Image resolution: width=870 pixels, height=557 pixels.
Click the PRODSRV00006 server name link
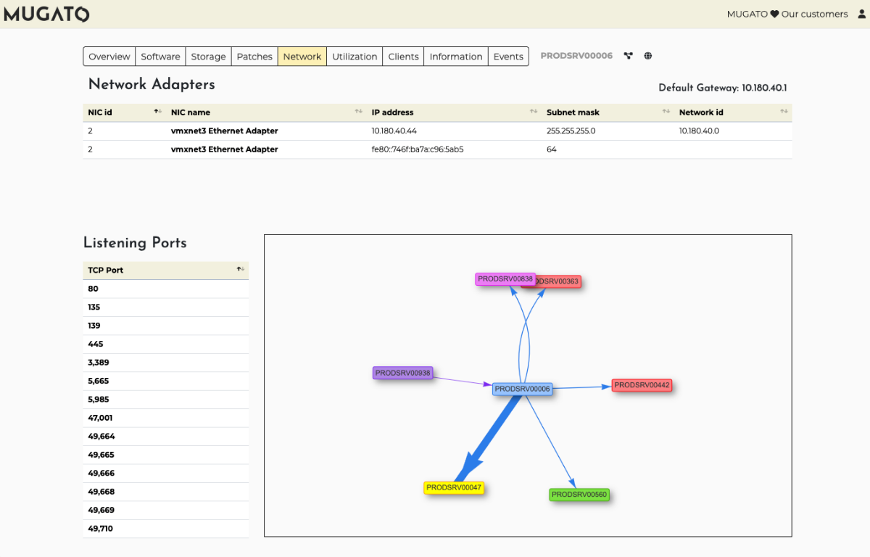pyautogui.click(x=576, y=56)
